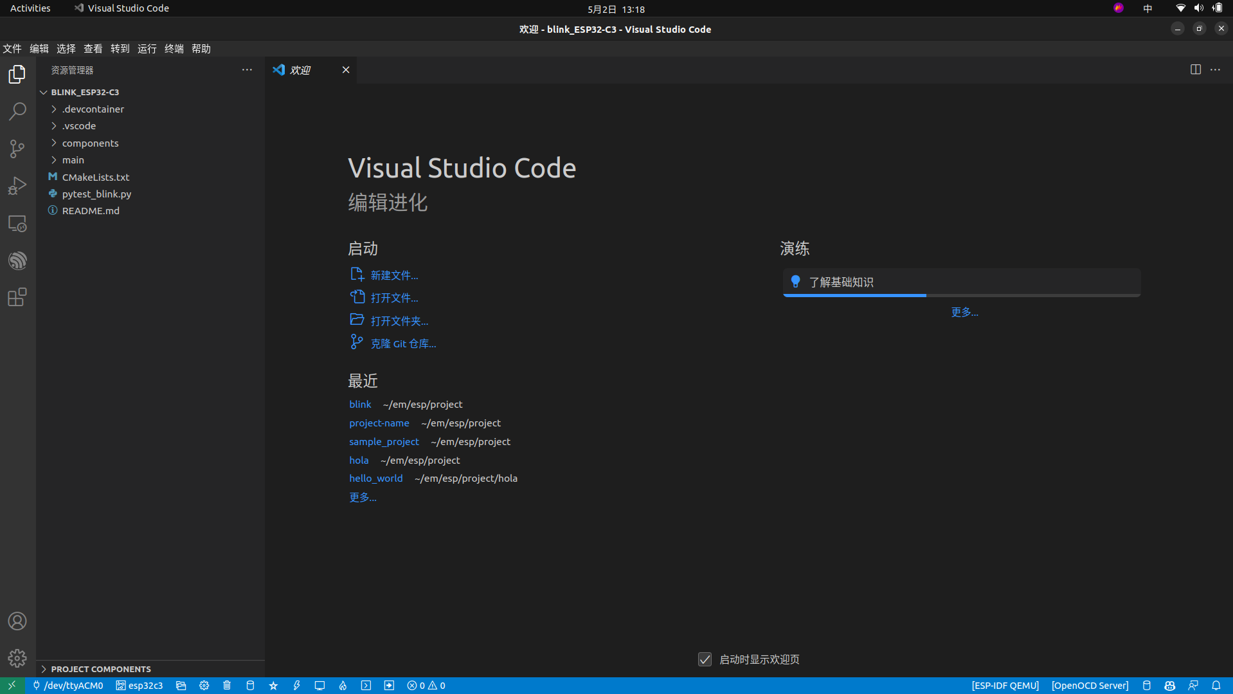The image size is (1233, 694).
Task: Open the Accounts menu icon
Action: (x=17, y=621)
